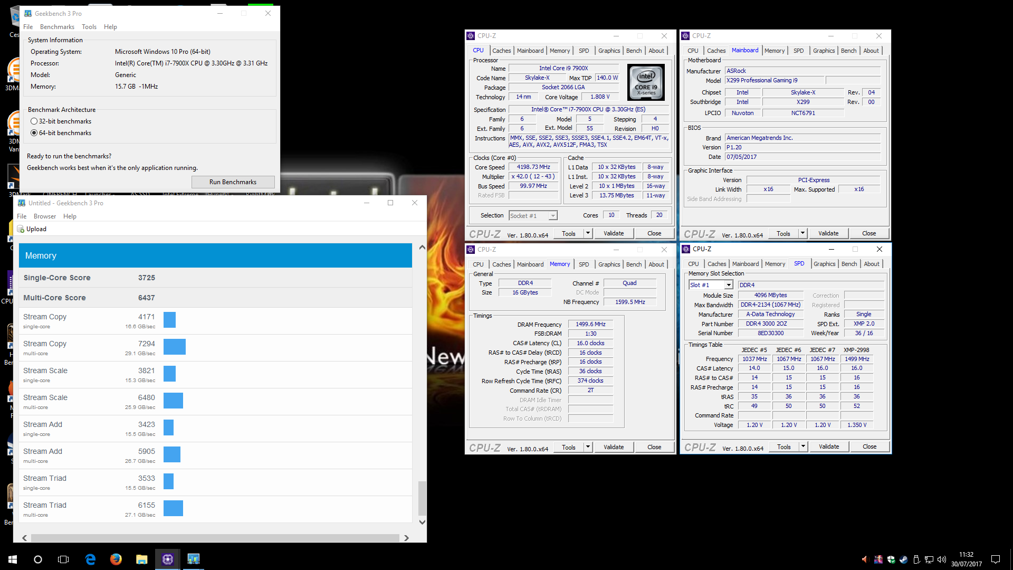This screenshot has width=1013, height=570.
Task: Open Task View from the taskbar
Action: (63, 559)
